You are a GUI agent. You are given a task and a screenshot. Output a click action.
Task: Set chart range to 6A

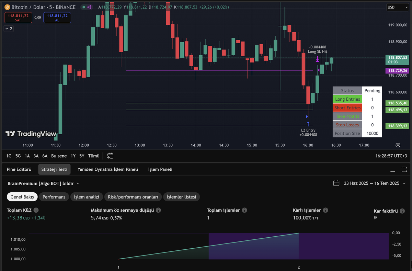pos(45,156)
